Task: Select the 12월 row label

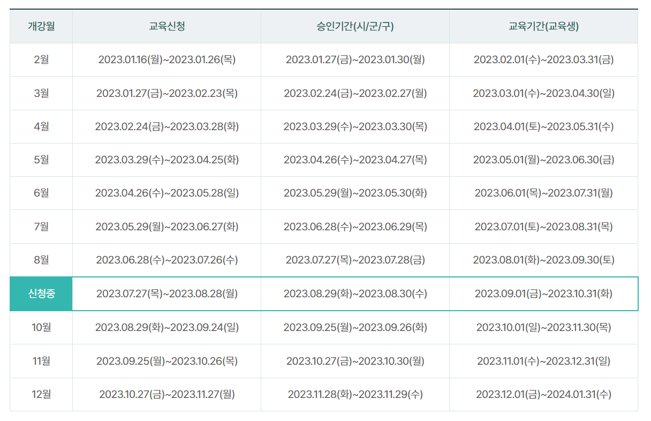Action: 41,394
